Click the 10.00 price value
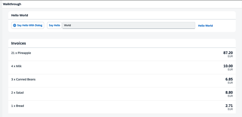 click(x=228, y=66)
